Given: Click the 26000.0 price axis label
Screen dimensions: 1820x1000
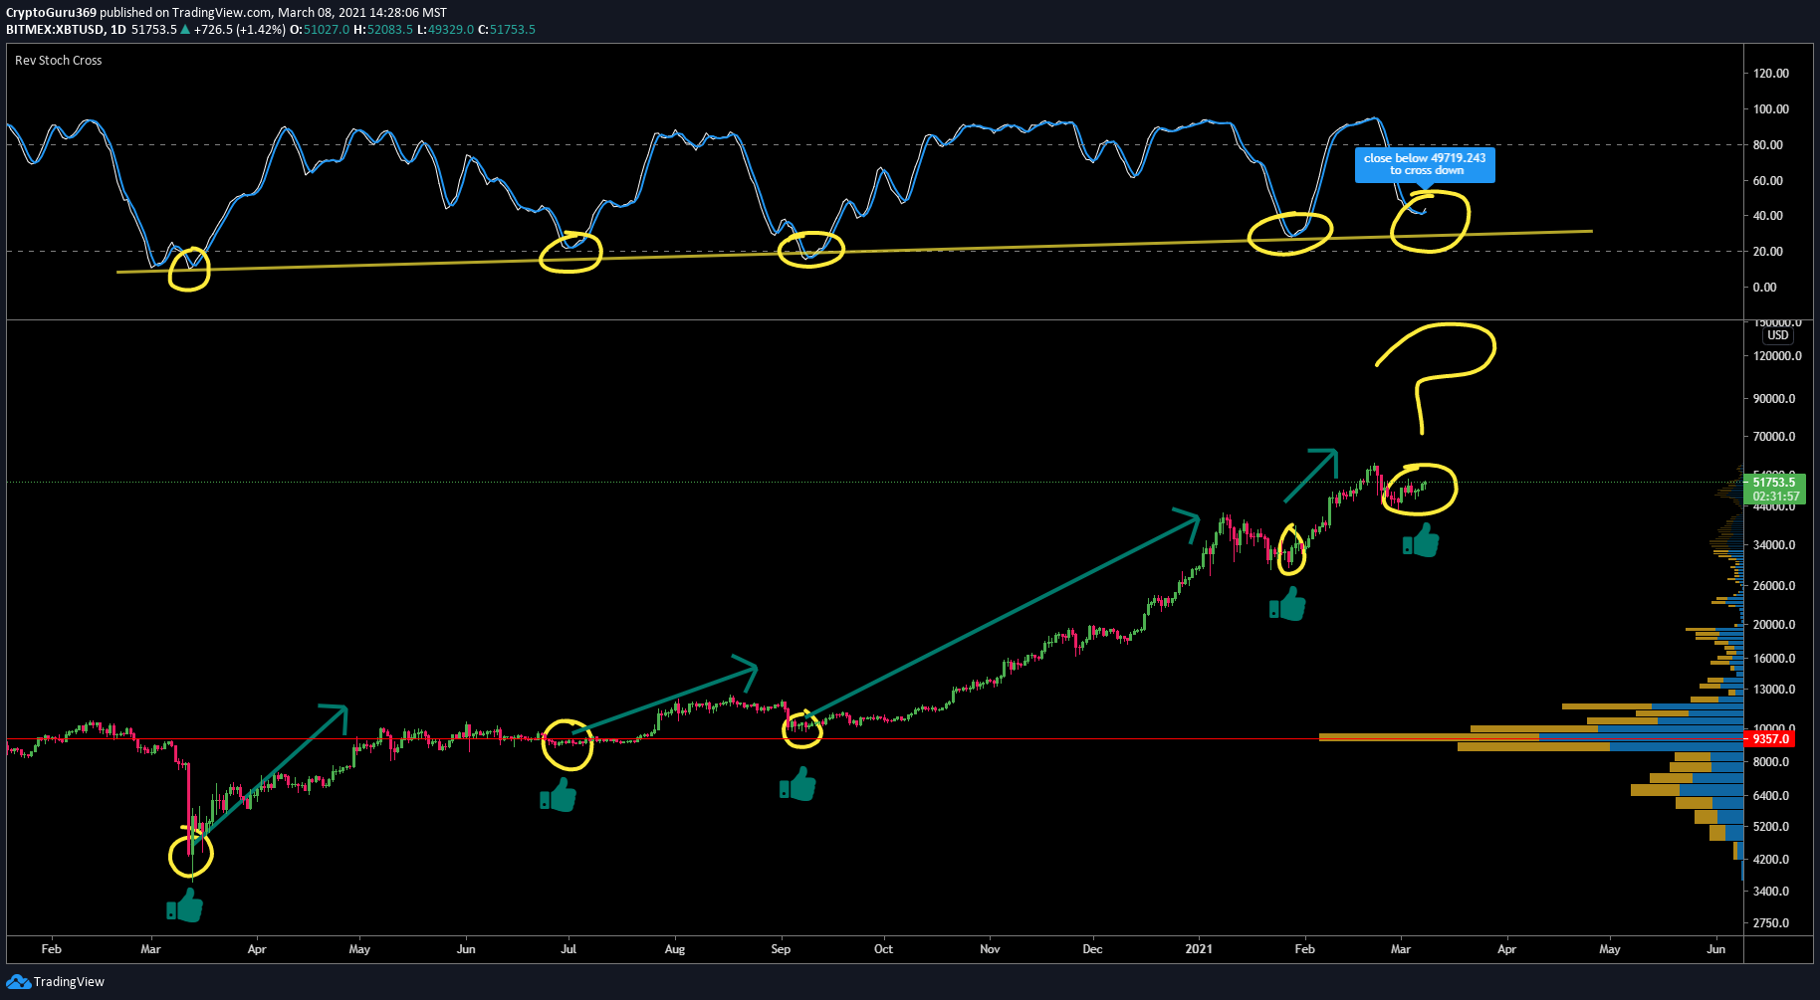Looking at the screenshot, I should click(1774, 586).
